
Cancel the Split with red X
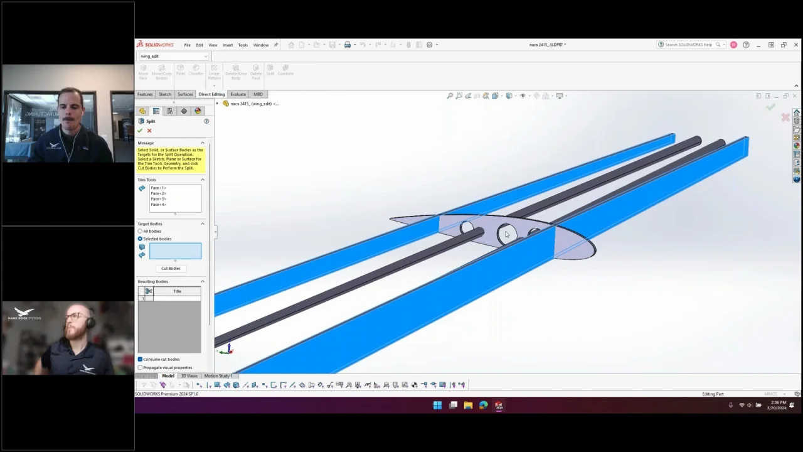(149, 131)
